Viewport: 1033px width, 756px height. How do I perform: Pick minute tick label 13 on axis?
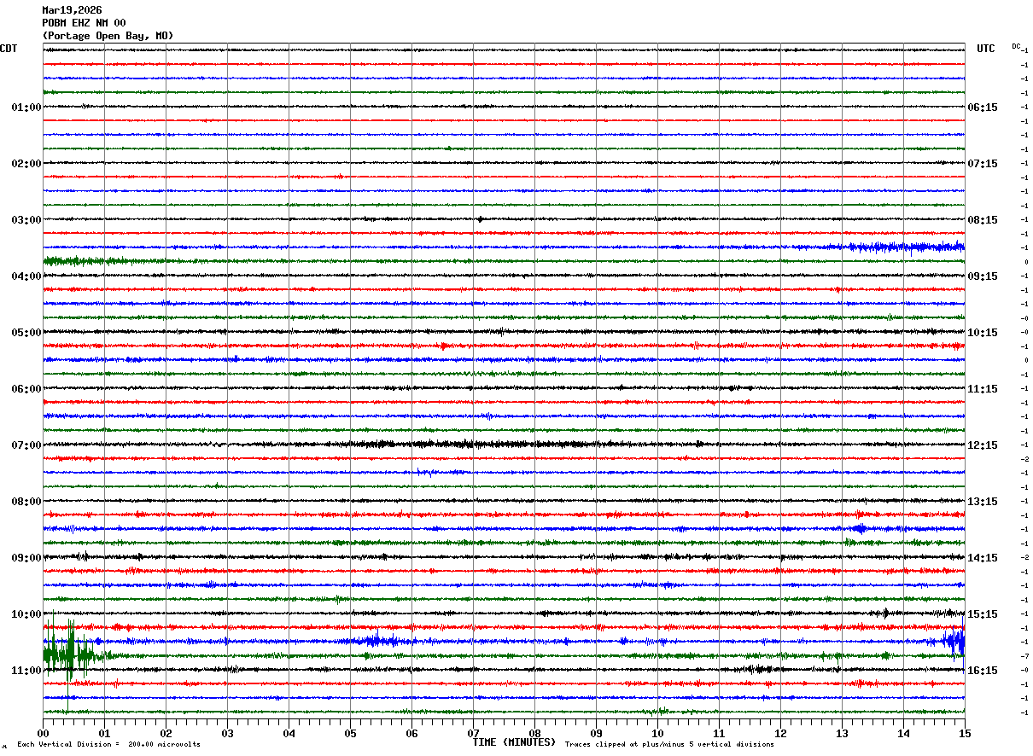[842, 733]
